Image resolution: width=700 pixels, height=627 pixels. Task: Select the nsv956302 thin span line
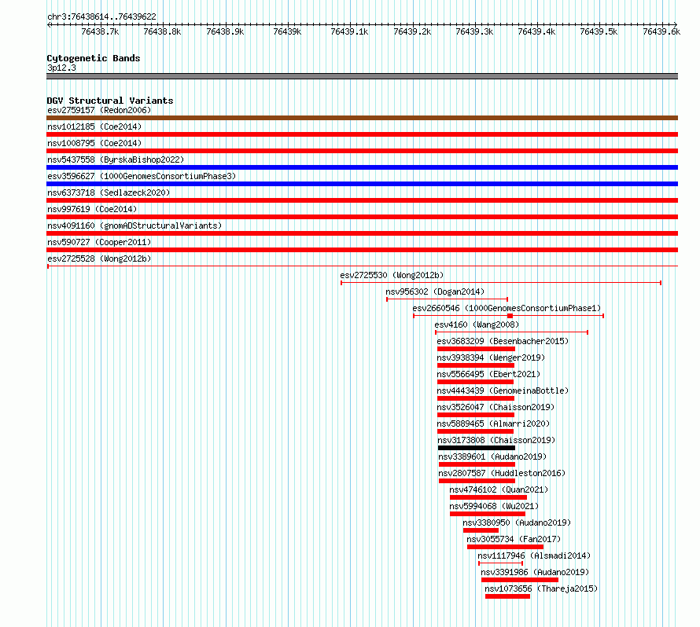pyautogui.click(x=447, y=299)
